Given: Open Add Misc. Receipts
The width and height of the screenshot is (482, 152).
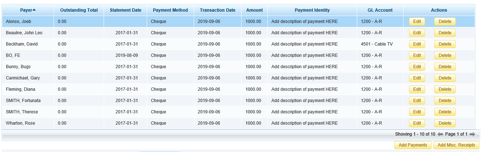Looking at the screenshot, I should coord(456,145).
